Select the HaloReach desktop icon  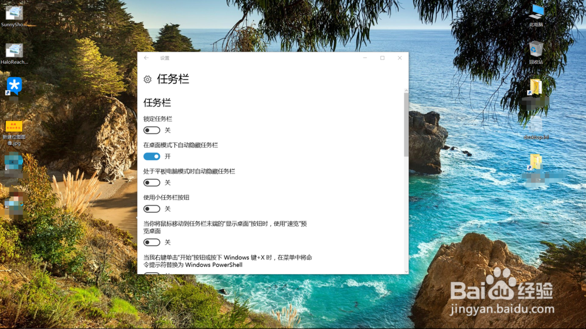pos(14,54)
